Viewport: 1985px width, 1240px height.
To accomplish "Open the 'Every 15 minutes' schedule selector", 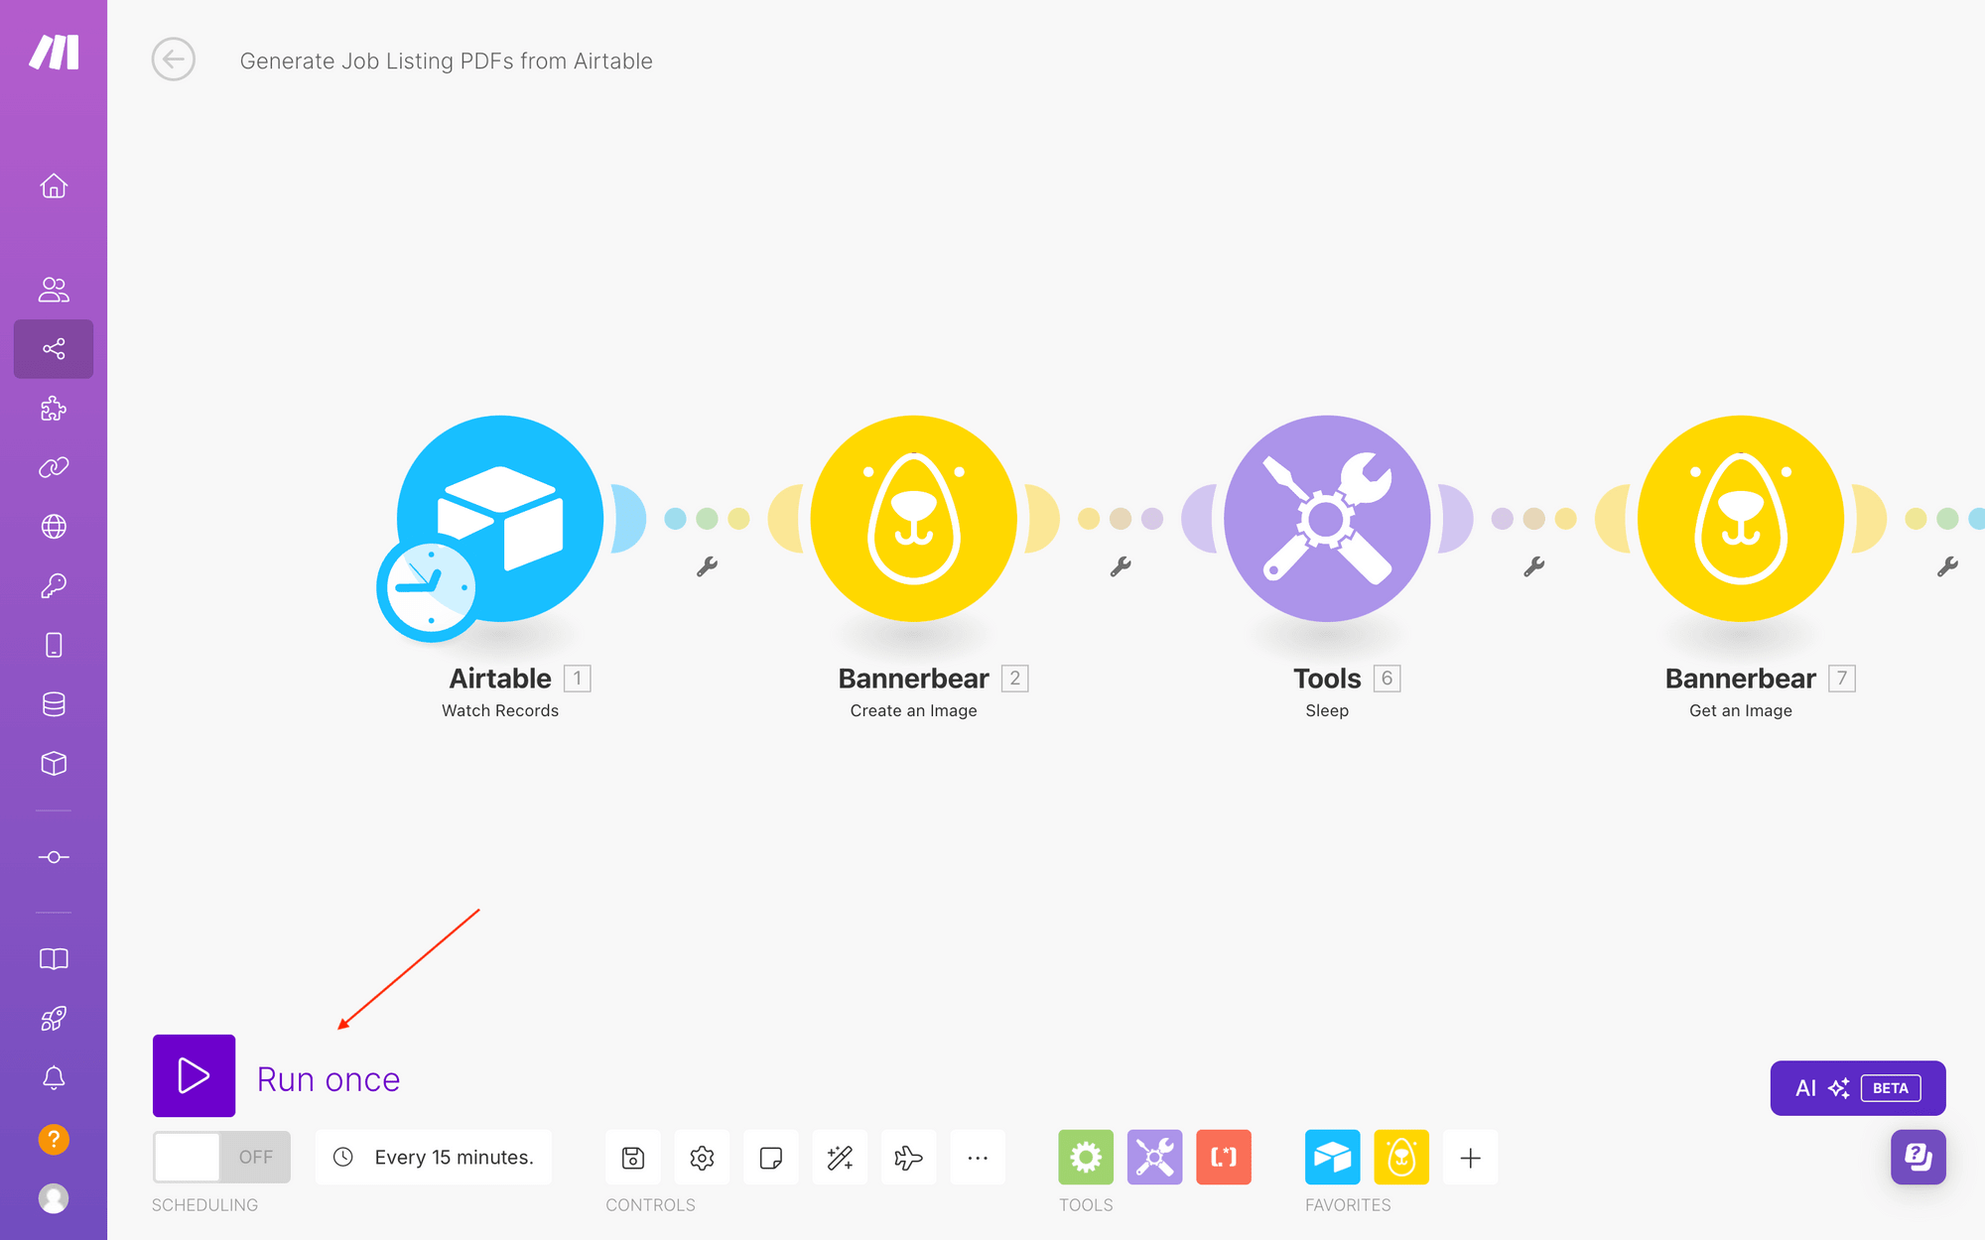I will [x=433, y=1157].
